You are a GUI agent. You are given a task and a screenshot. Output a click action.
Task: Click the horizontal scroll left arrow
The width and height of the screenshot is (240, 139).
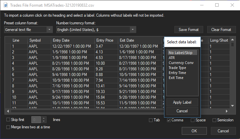point(8,111)
